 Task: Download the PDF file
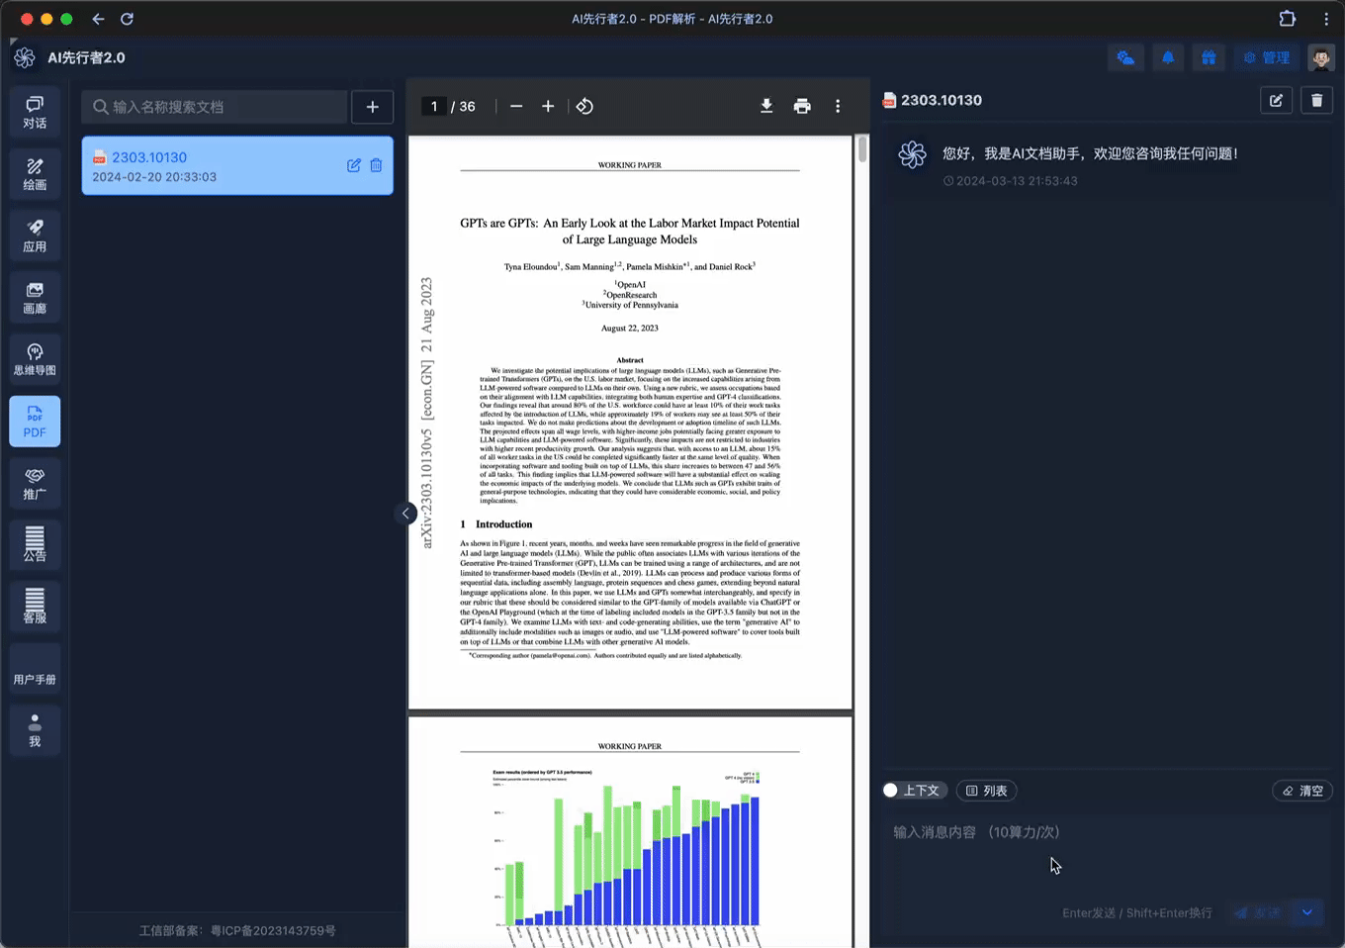[766, 106]
